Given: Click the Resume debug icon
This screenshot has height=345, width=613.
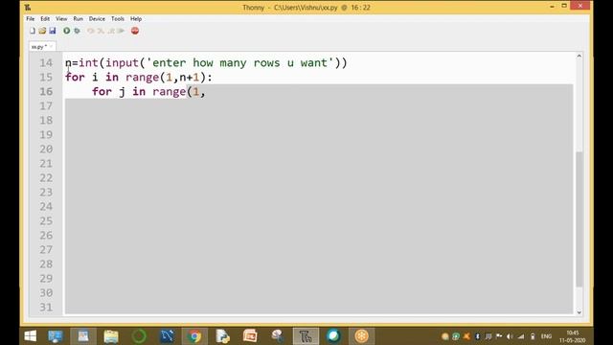Looking at the screenshot, I should (122, 31).
